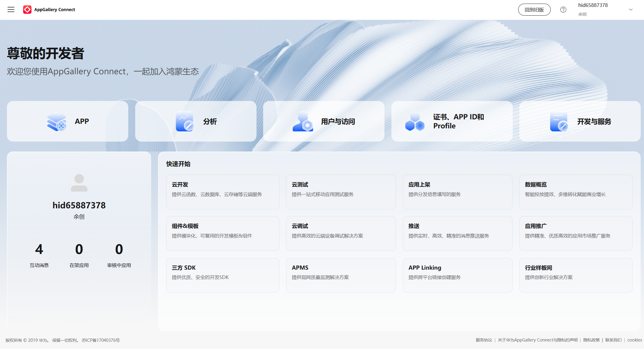
Task: Open the help question mark icon
Action: tap(563, 9)
